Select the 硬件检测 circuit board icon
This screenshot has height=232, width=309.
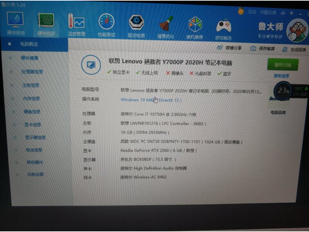click(46, 24)
